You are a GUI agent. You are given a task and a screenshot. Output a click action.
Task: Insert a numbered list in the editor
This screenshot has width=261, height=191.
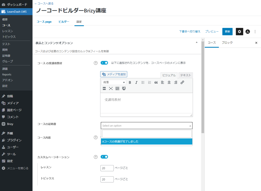tap(149, 82)
